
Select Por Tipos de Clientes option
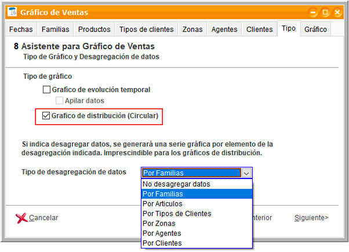pos(197,214)
